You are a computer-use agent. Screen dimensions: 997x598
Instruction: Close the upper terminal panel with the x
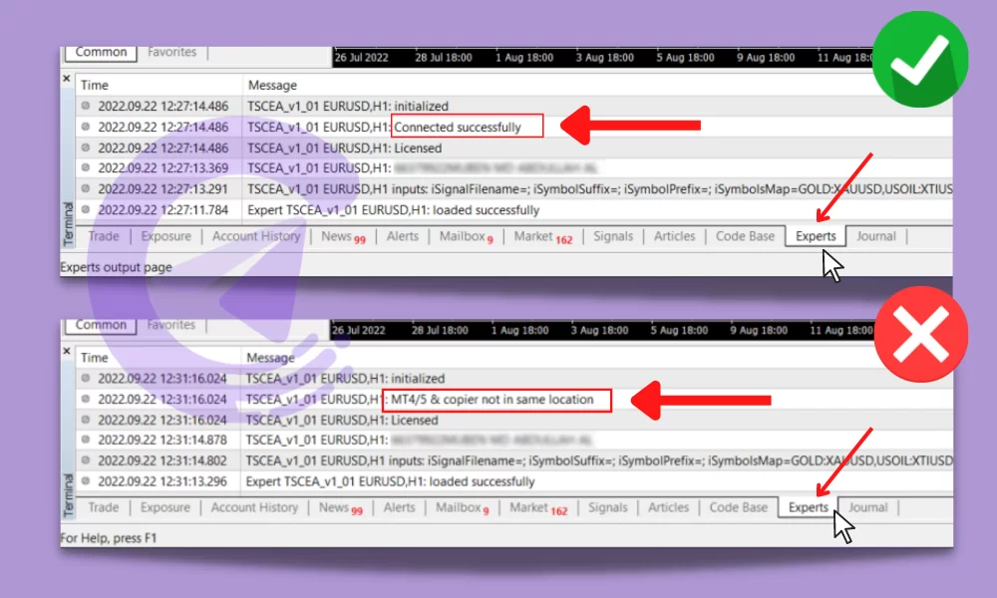pos(67,79)
